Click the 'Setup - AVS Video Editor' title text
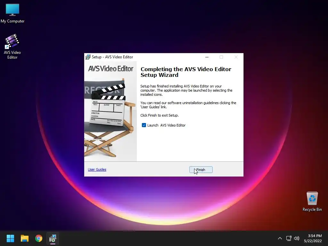This screenshot has width=328, height=246. point(112,57)
